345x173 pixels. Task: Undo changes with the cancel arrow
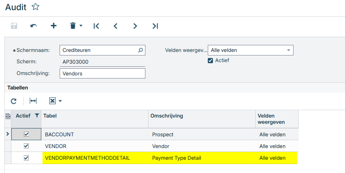pyautogui.click(x=34, y=26)
